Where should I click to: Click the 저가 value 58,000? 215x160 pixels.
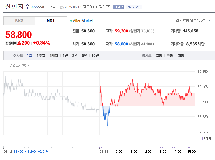(121, 44)
